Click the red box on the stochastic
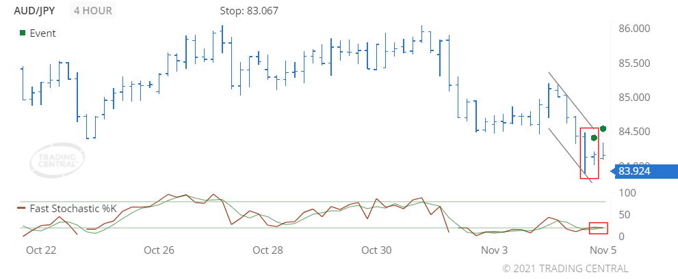Screen dimensions: 678x279 point(599,228)
